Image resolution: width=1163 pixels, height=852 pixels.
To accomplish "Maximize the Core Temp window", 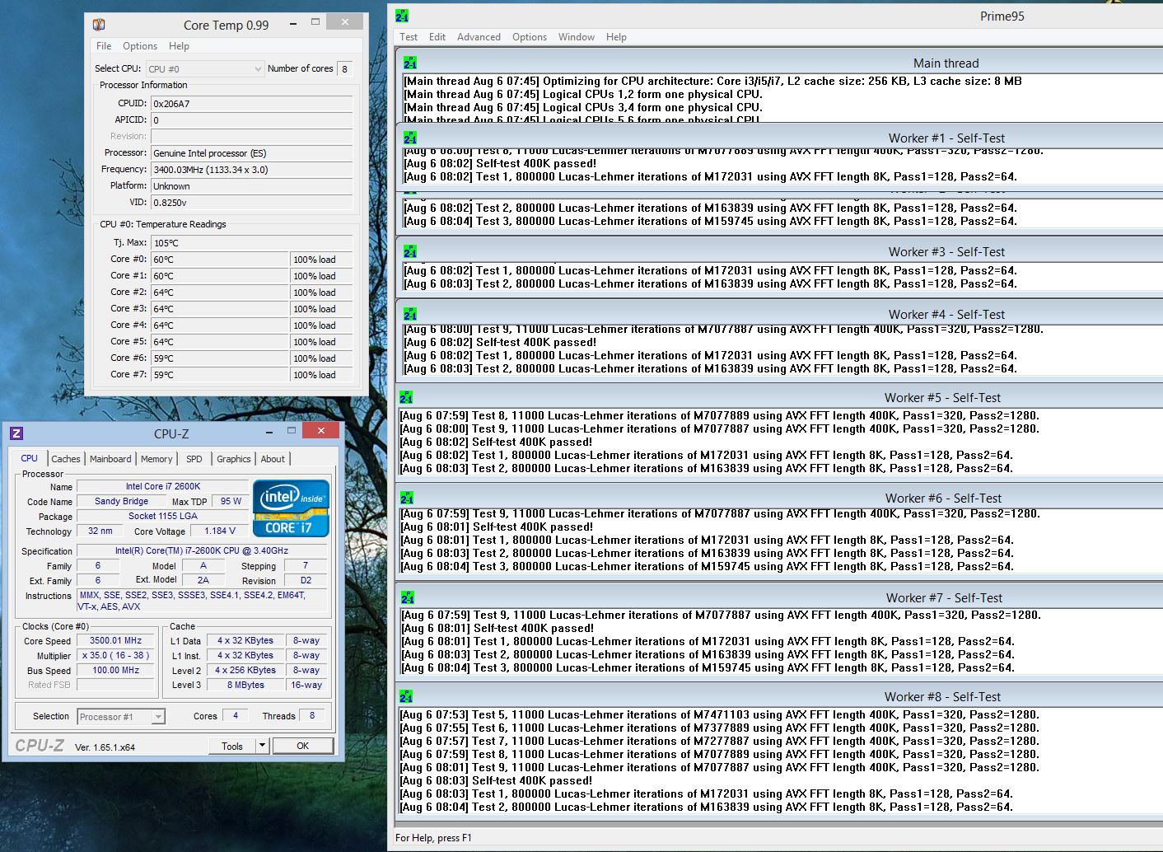I will point(315,24).
